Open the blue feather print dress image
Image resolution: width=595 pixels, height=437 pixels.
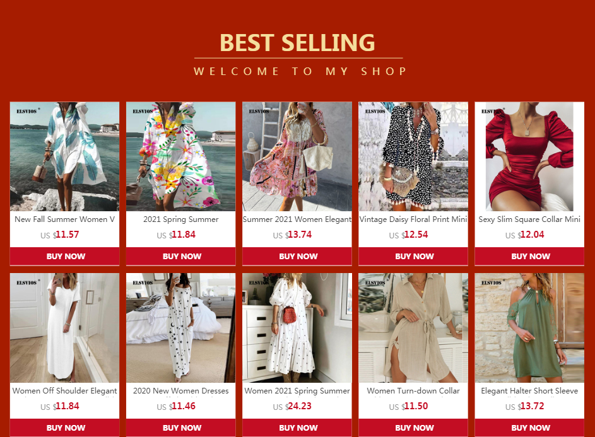pos(64,156)
